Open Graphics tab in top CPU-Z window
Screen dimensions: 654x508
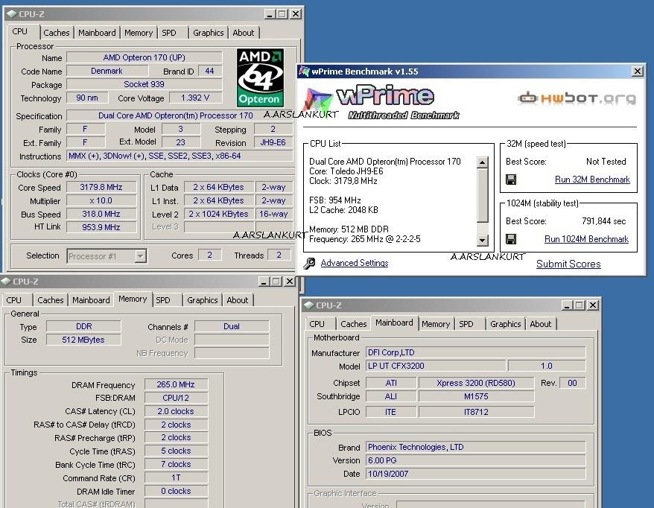click(x=208, y=33)
